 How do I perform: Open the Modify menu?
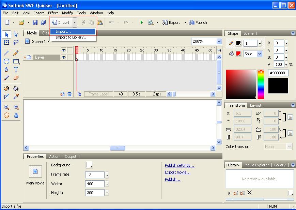[x=67, y=13]
